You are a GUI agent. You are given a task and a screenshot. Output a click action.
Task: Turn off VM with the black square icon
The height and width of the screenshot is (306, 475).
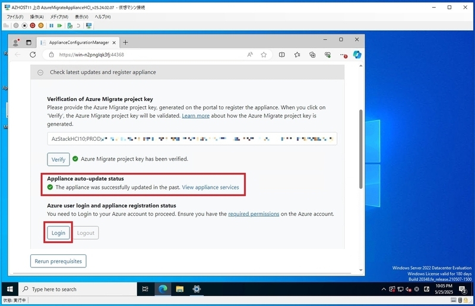pos(24,26)
